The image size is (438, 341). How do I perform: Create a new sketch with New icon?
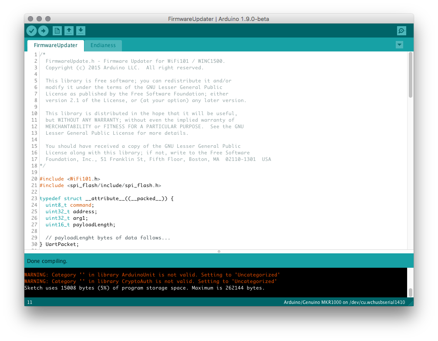[x=57, y=31]
